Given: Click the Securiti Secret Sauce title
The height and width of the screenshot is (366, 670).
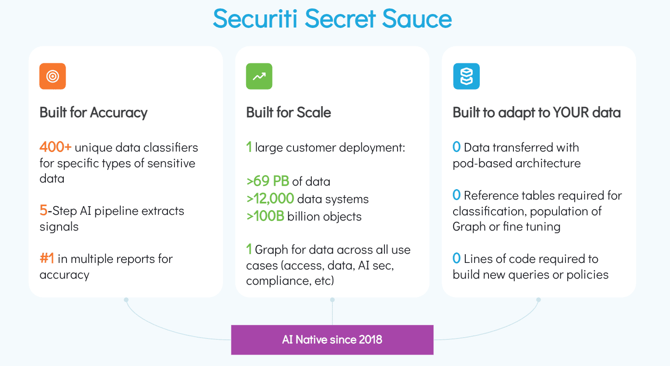Looking at the screenshot, I should tap(332, 19).
